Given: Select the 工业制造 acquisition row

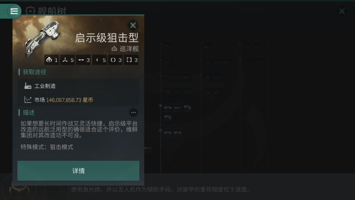Looking at the screenshot, I should tap(78, 86).
